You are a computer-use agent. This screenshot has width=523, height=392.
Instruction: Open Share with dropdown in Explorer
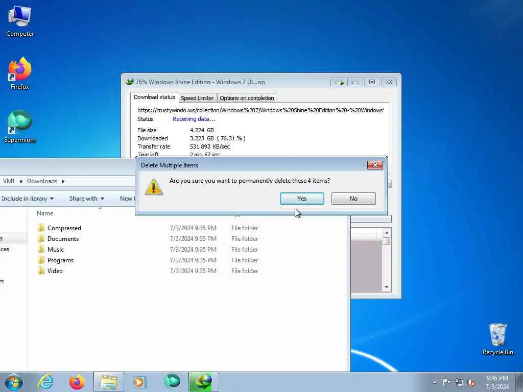pos(87,199)
